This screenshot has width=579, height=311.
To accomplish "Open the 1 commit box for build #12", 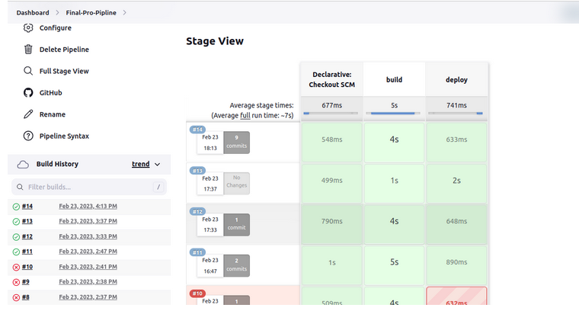I will pyautogui.click(x=236, y=224).
